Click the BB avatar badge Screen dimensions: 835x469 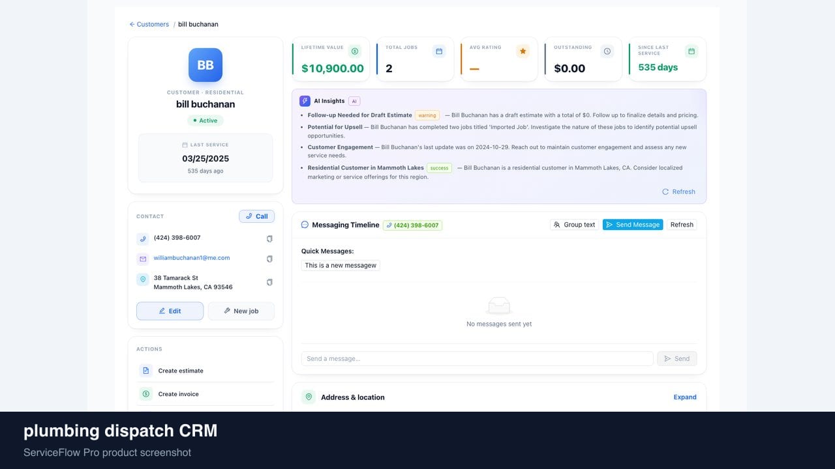(205, 65)
